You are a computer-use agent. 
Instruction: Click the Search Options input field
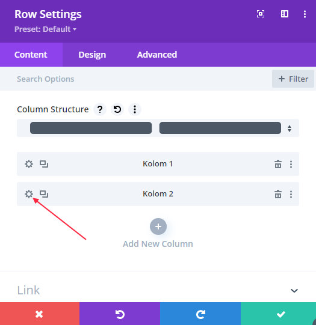point(135,79)
